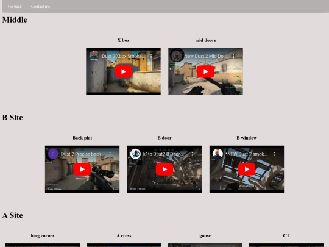Image resolution: width=329 pixels, height=247 pixels.
Task: Click the Back plat label
Action: (x=82, y=138)
